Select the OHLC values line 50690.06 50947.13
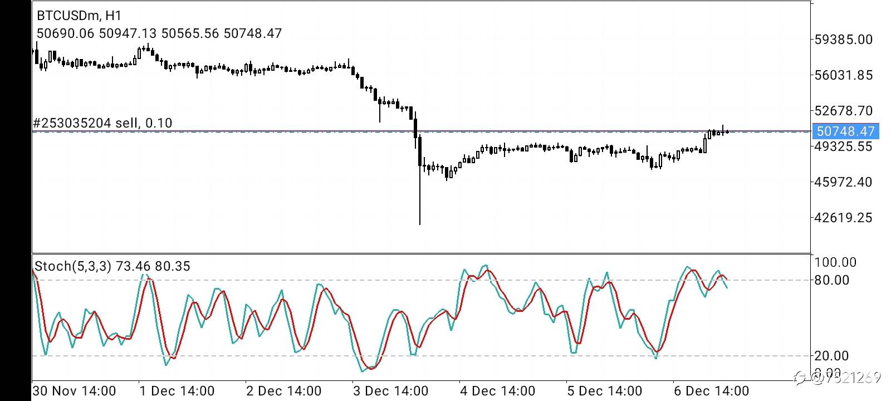The width and height of the screenshot is (891, 401). (159, 33)
